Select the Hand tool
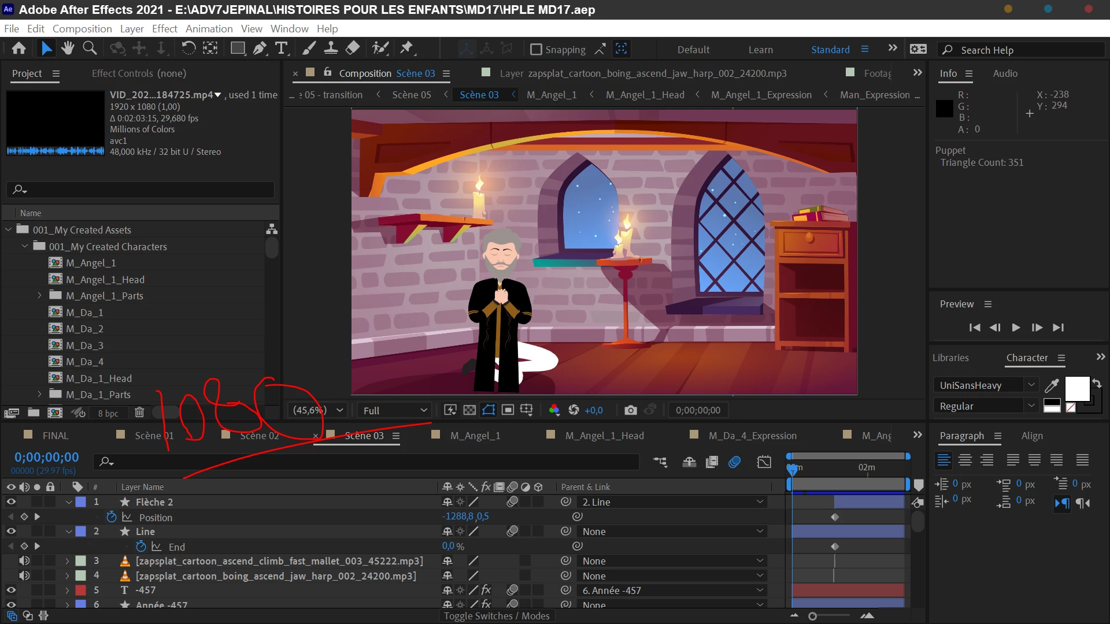The image size is (1110, 624). (68, 49)
